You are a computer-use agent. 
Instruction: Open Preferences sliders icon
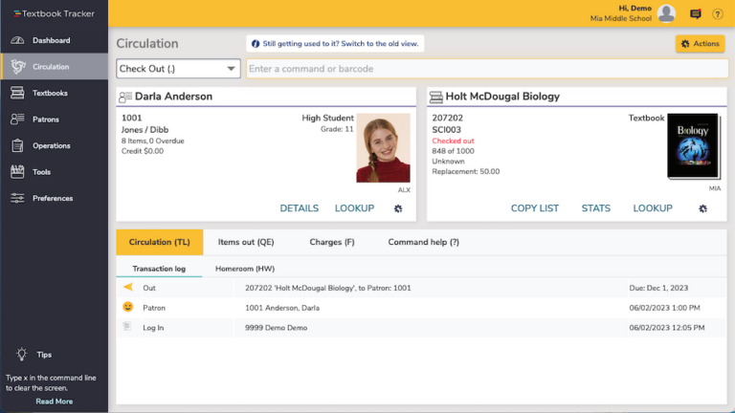tap(16, 199)
